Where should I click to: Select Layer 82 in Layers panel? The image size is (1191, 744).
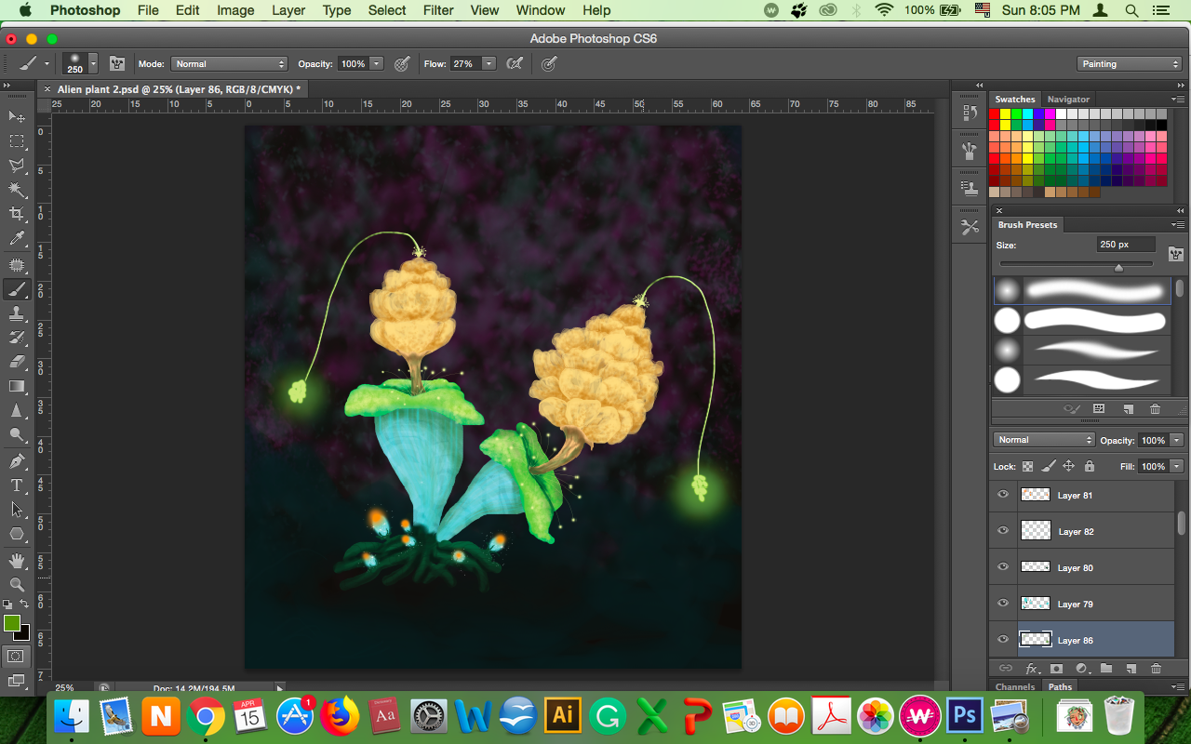click(1096, 531)
